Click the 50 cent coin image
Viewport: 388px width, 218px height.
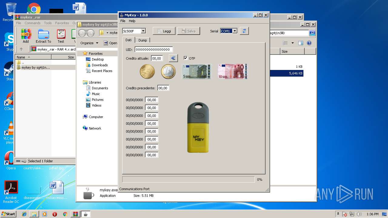pos(147,72)
